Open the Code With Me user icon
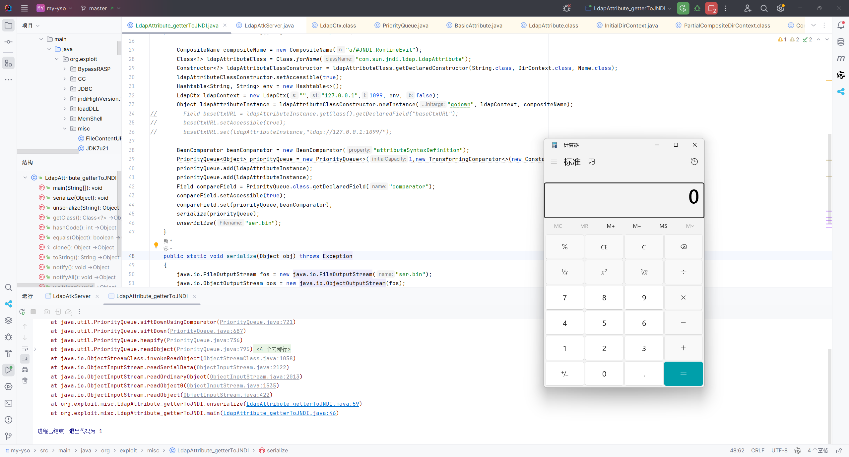Viewport: 849px width, 457px height. [748, 8]
